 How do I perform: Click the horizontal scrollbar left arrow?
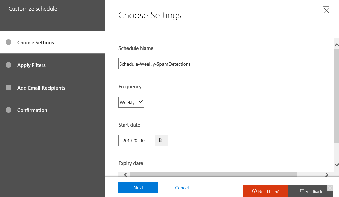pos(125,175)
